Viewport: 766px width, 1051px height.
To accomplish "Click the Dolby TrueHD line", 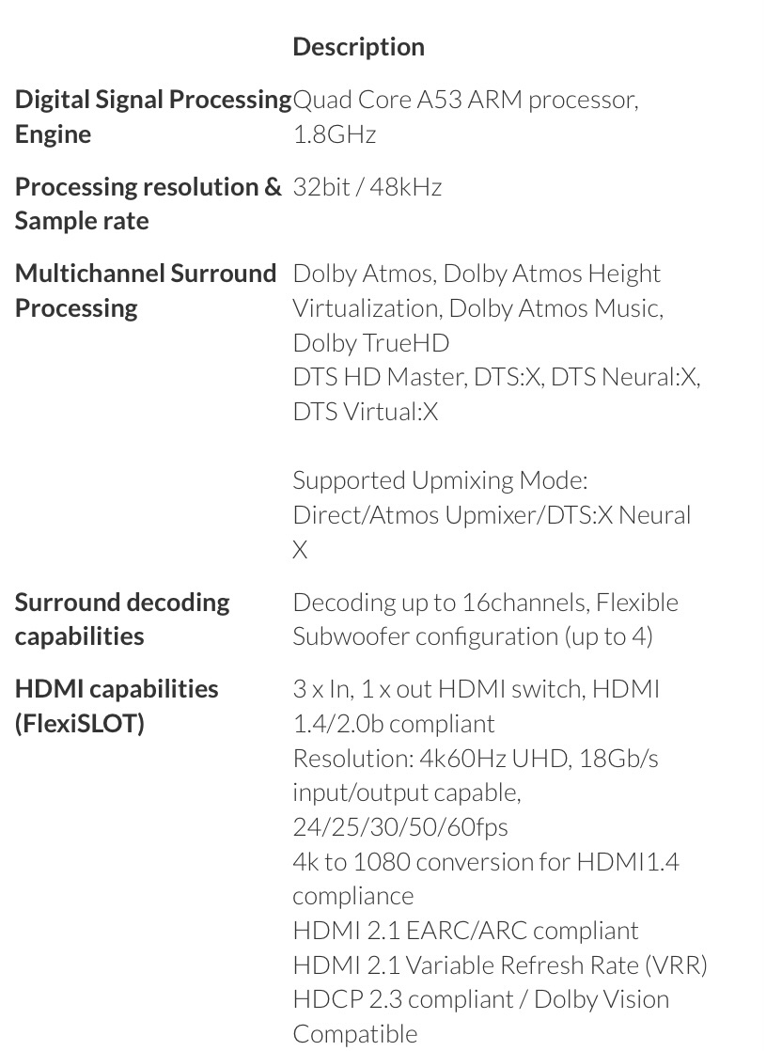I will (x=370, y=342).
